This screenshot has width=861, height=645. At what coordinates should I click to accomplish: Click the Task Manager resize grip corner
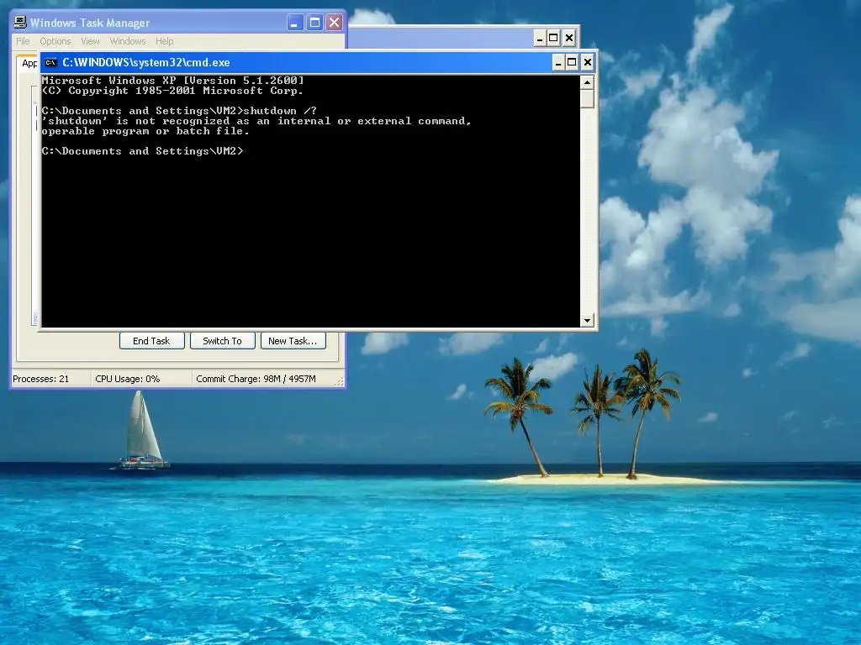[340, 381]
